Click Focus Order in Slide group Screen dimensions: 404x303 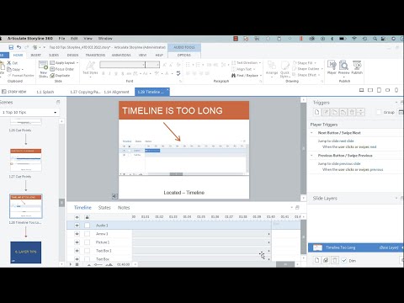61,69
